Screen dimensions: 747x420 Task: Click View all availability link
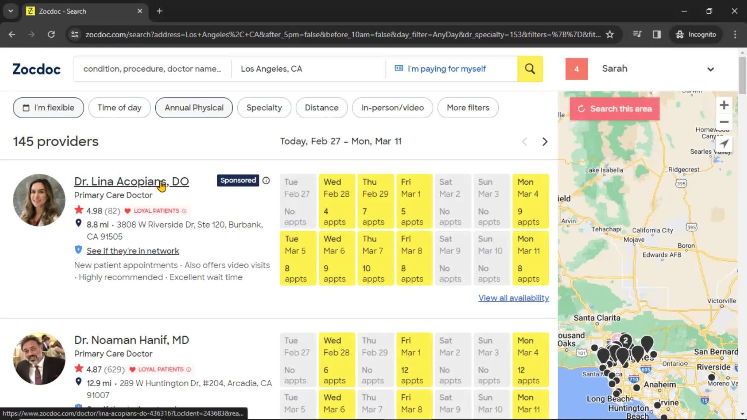[x=514, y=298]
